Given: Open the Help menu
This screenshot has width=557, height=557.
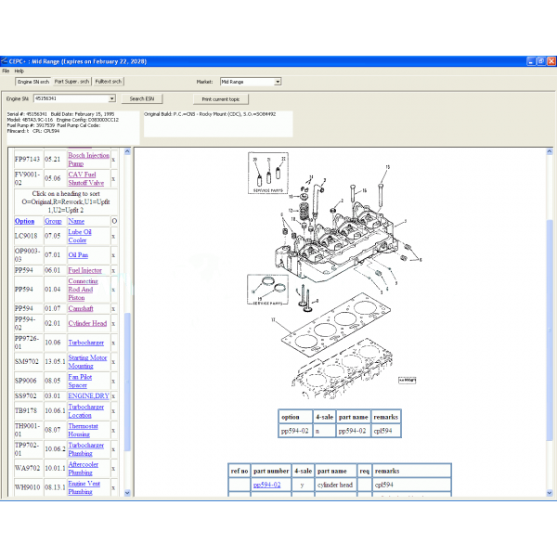Looking at the screenshot, I should click(x=19, y=71).
